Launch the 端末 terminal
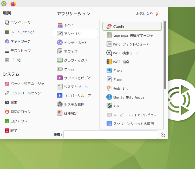 pos(11,102)
